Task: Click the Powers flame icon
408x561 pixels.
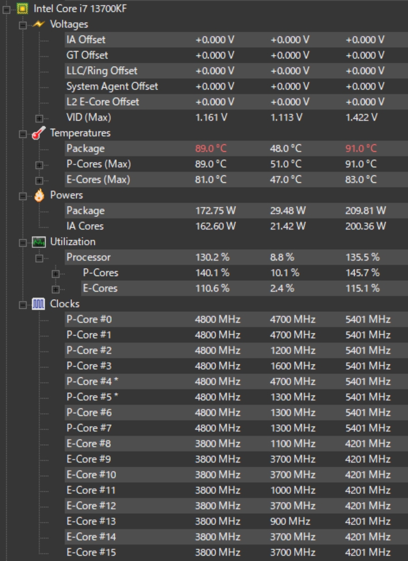Action: pyautogui.click(x=39, y=196)
